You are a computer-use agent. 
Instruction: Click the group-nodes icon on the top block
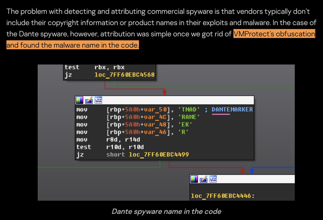tap(98, 100)
